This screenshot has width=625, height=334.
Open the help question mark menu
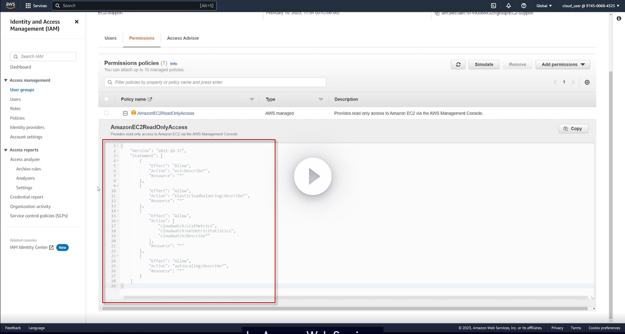[523, 6]
